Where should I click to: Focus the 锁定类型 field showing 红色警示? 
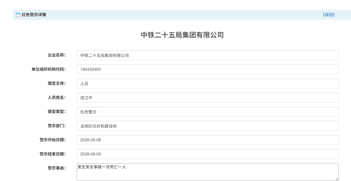(x=207, y=112)
